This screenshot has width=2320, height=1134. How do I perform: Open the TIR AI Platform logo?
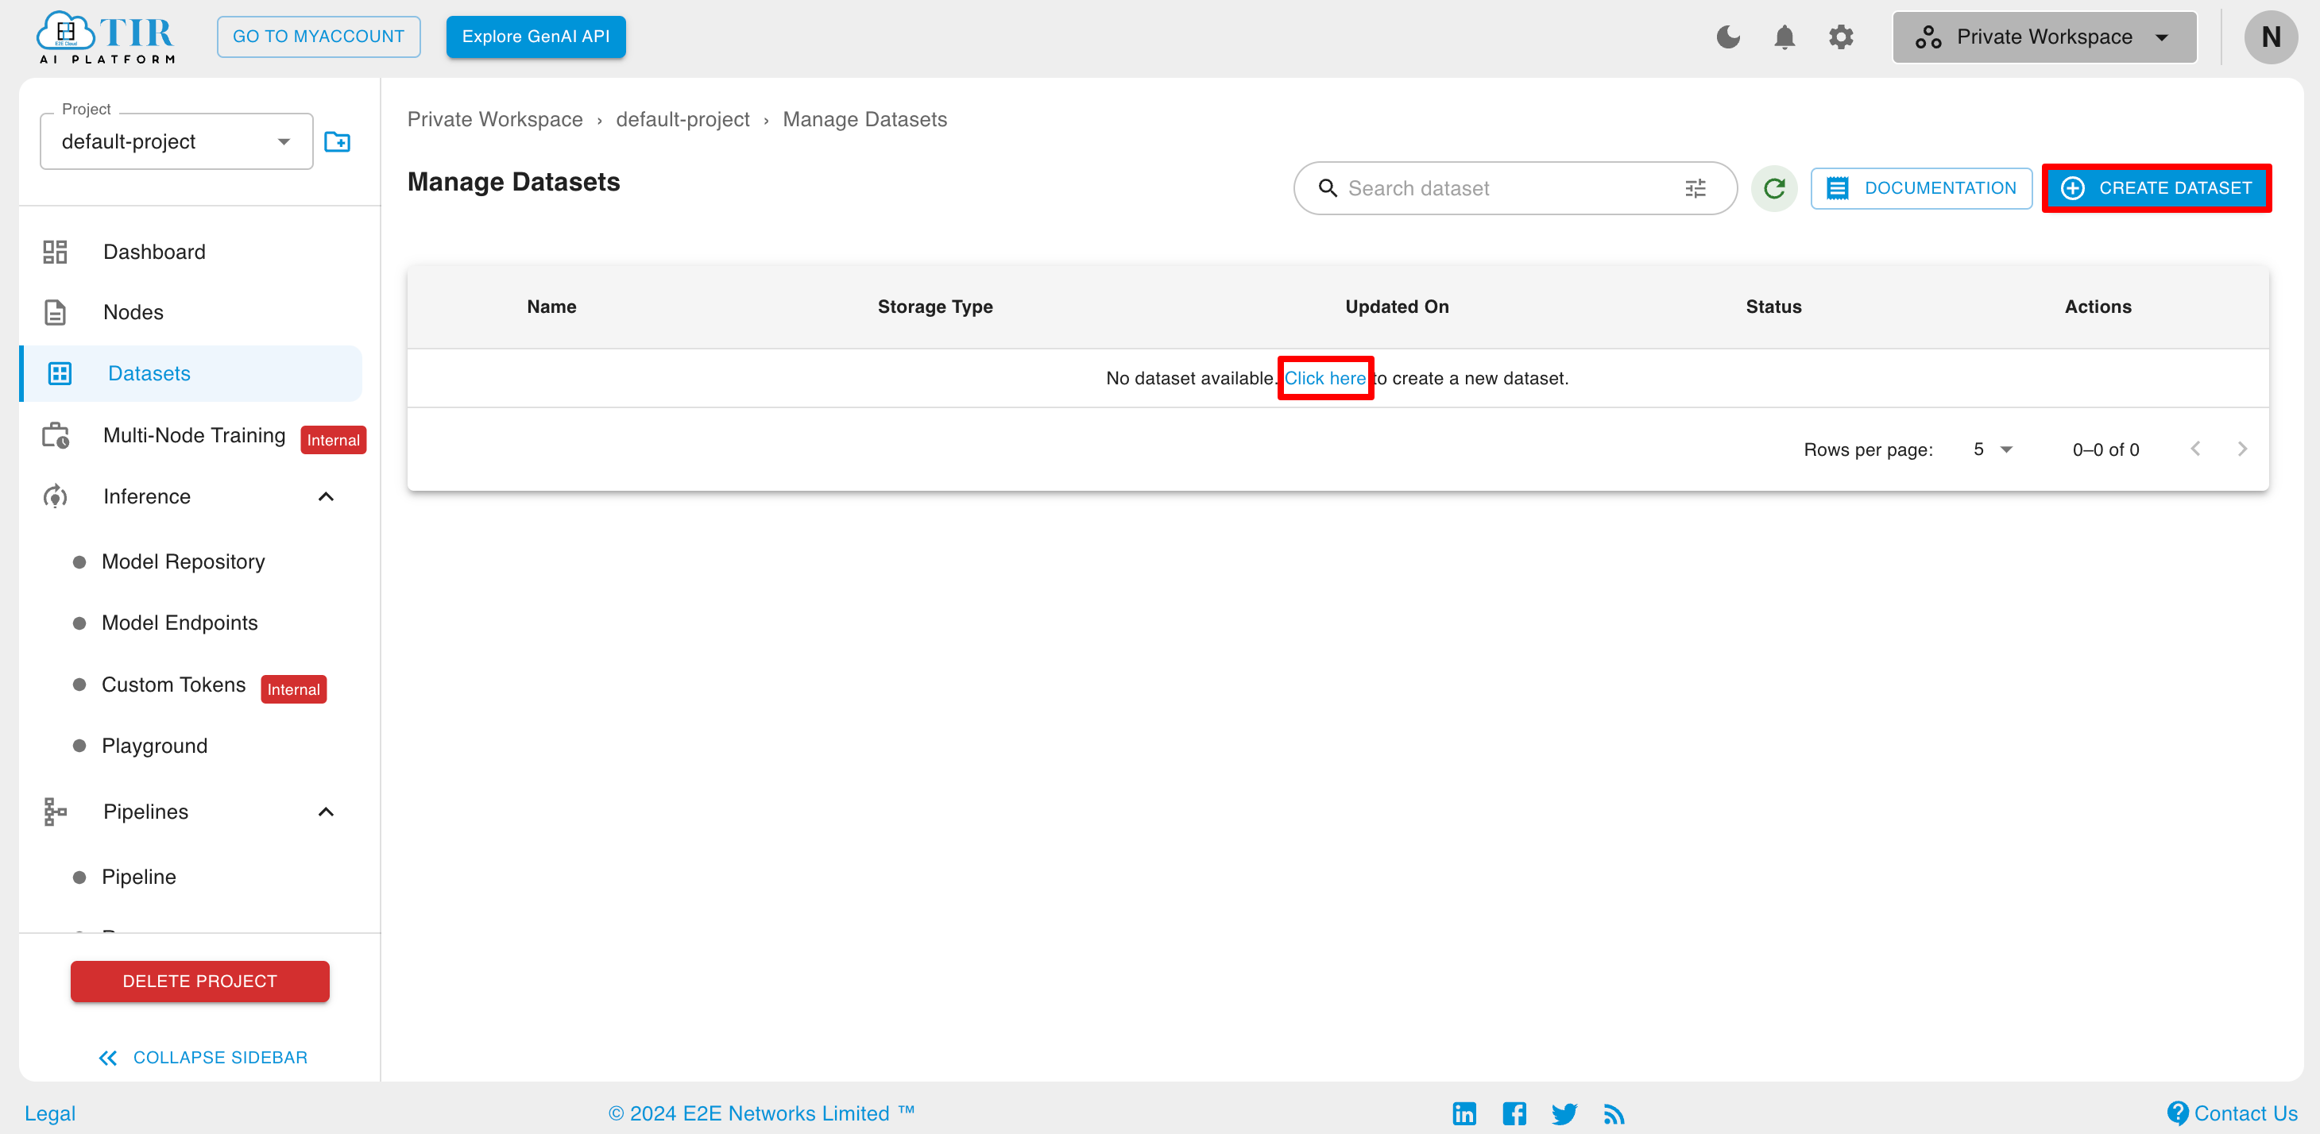pos(106,38)
